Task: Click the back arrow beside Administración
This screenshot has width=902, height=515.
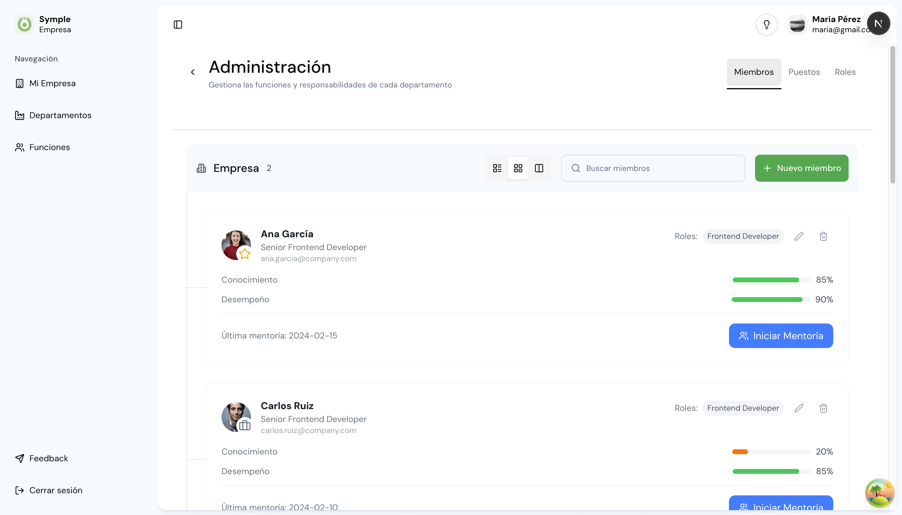Action: click(193, 72)
